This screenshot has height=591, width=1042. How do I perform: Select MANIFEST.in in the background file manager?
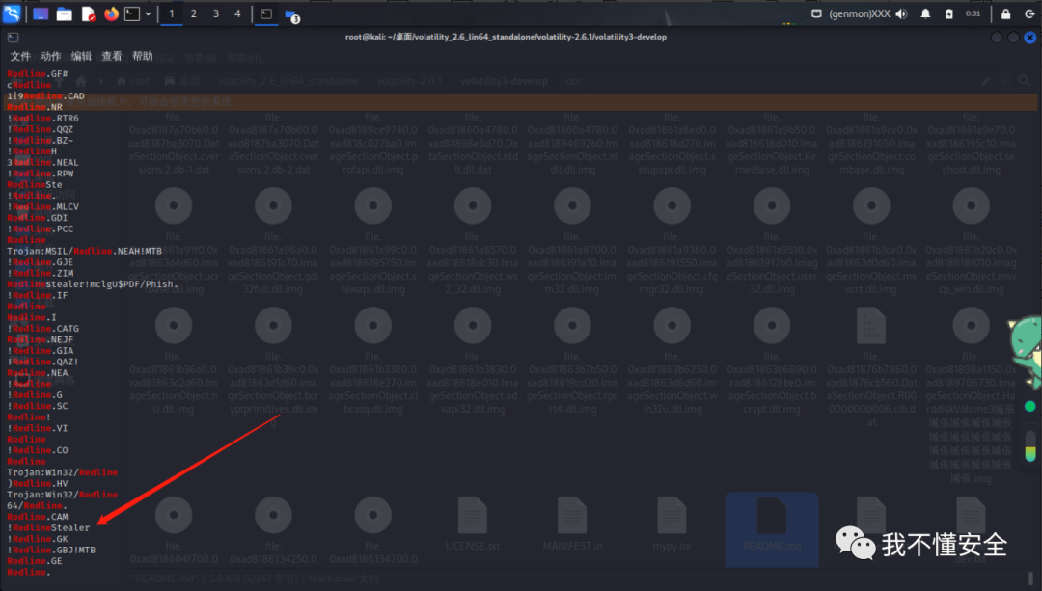click(x=572, y=524)
